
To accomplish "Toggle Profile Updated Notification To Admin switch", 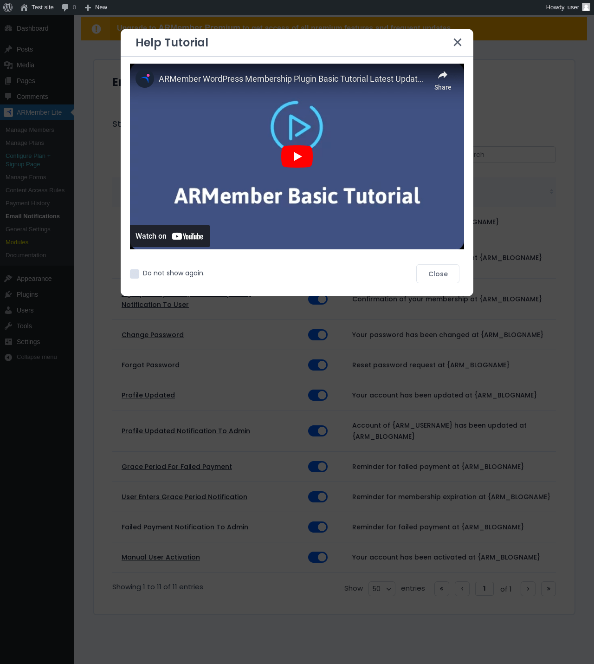I will tap(318, 431).
